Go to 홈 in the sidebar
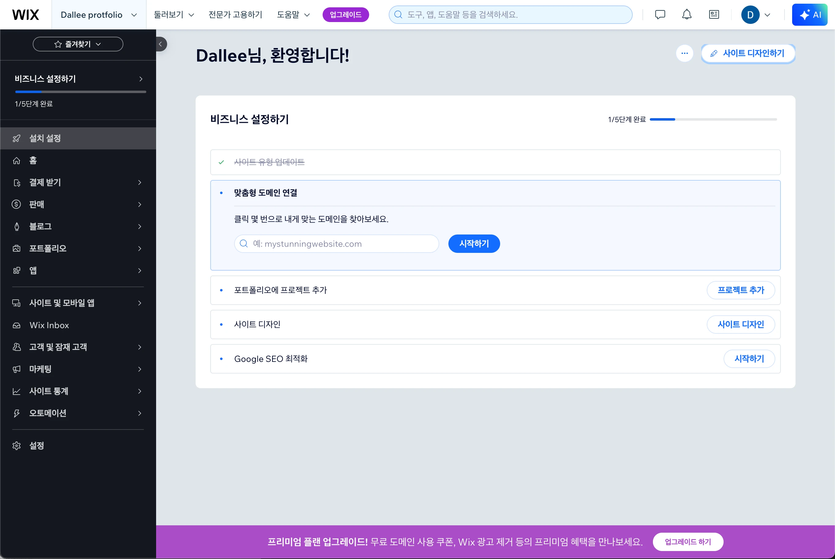835x559 pixels. pos(78,160)
